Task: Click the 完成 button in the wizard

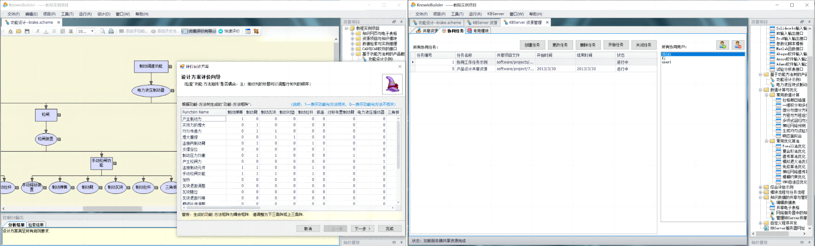Action: pos(389,228)
